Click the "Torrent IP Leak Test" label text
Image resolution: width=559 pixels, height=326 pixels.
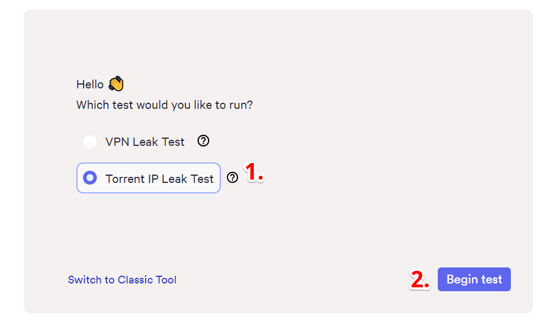159,178
